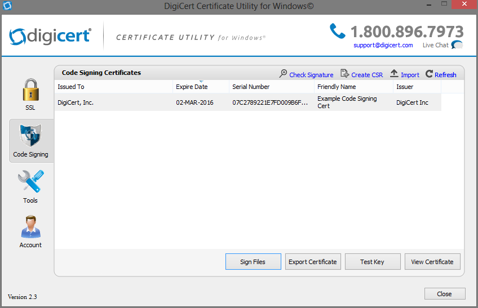Click the View Certificate button
This screenshot has width=478, height=308.
[432, 262]
